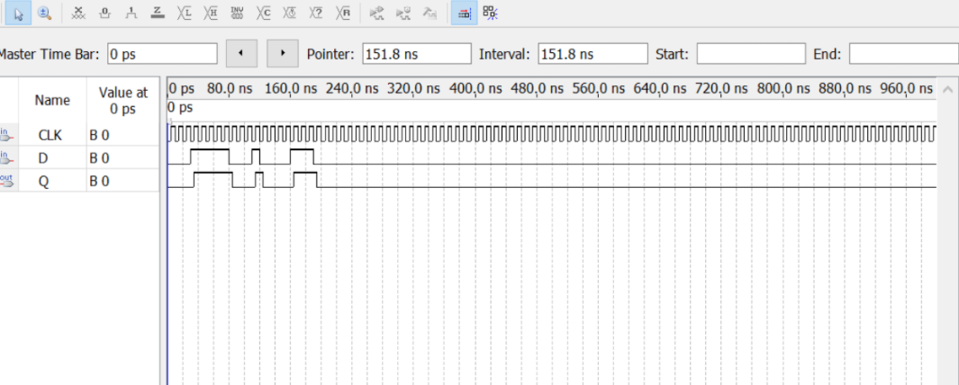Toggle Snap to Grid
The width and height of the screenshot is (959, 385).
(x=465, y=13)
